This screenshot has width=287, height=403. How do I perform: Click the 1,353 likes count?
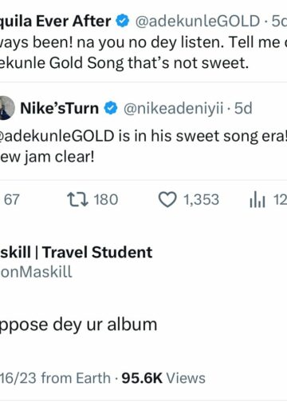tap(201, 200)
